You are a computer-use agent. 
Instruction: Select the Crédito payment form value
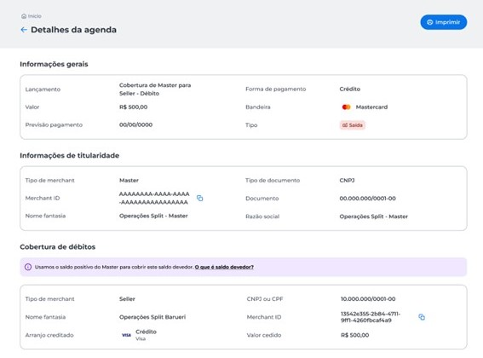coord(349,89)
